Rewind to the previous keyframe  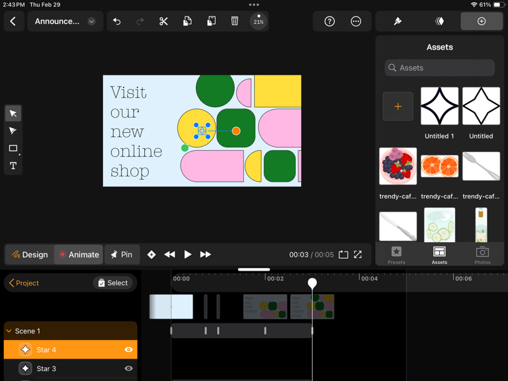coord(169,255)
